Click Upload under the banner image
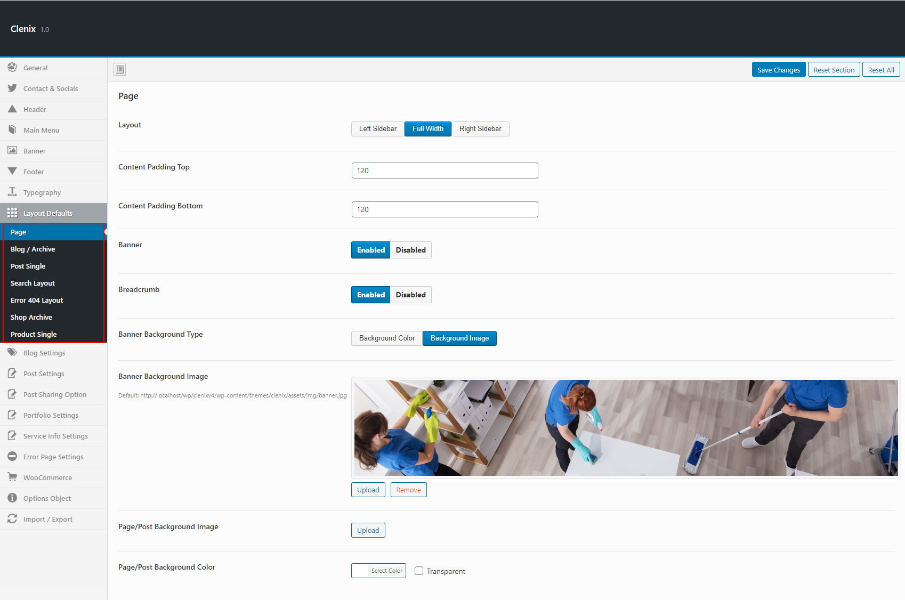The width and height of the screenshot is (905, 600). click(368, 490)
